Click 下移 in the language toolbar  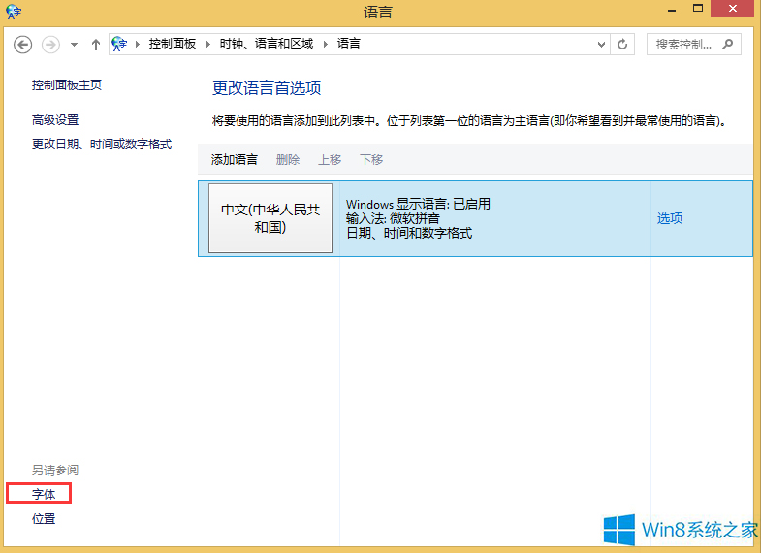[x=371, y=159]
